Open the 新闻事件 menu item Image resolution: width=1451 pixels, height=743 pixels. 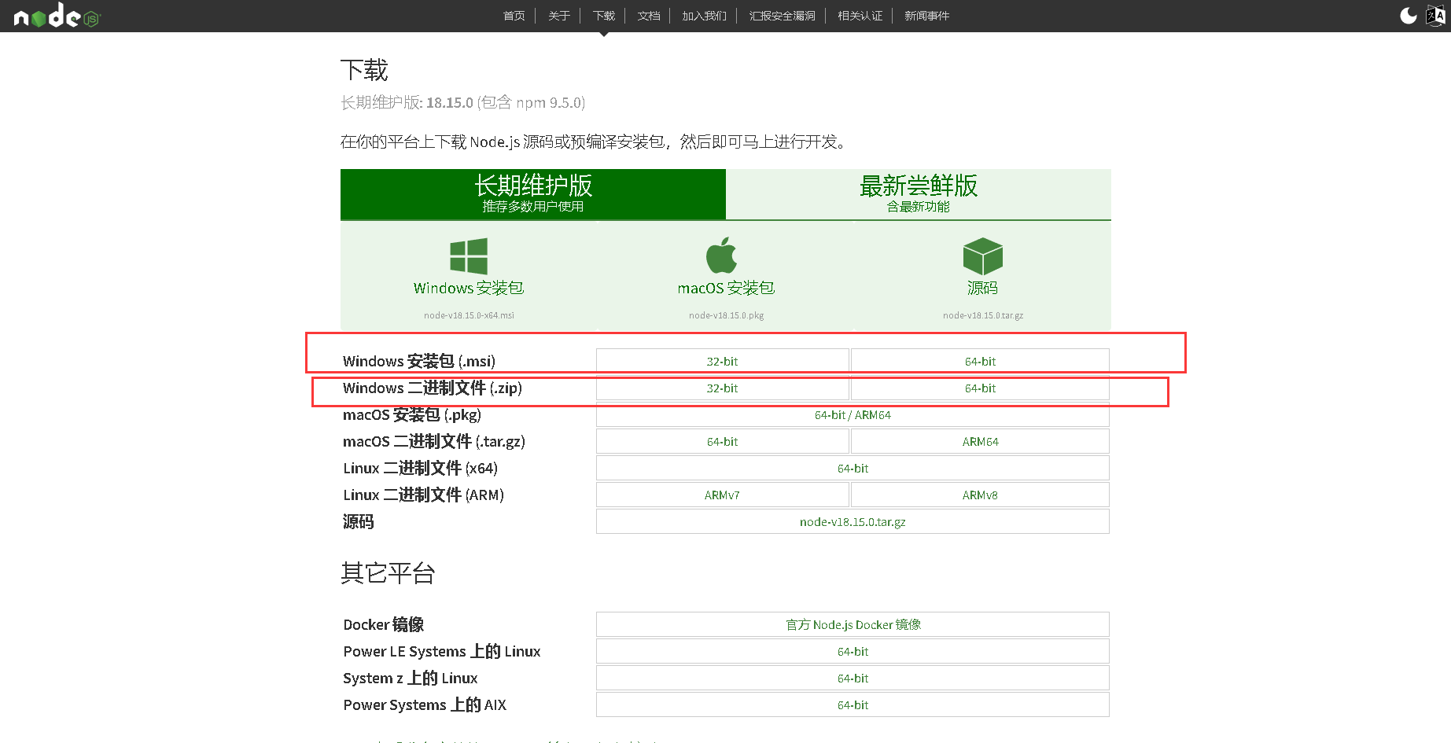(x=926, y=16)
